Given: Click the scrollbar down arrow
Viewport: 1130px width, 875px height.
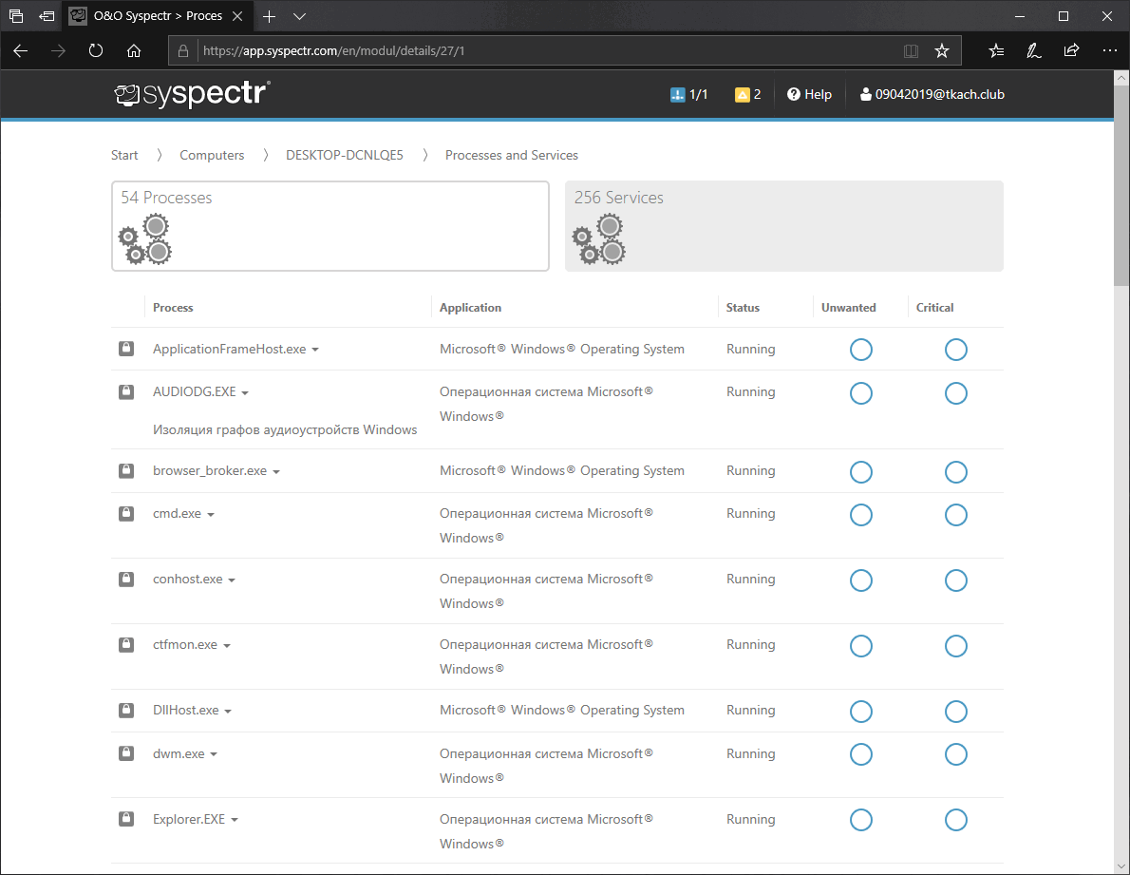Looking at the screenshot, I should click(x=1121, y=865).
